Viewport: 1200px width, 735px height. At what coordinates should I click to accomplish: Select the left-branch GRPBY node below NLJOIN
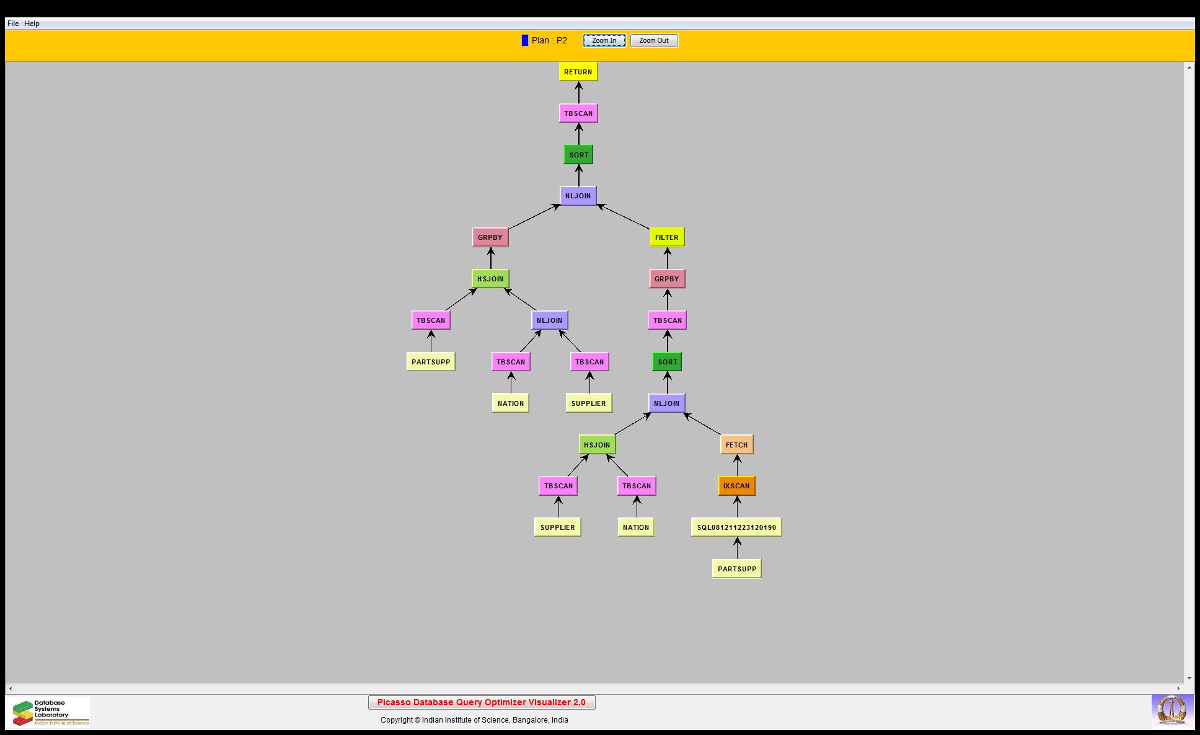point(490,237)
